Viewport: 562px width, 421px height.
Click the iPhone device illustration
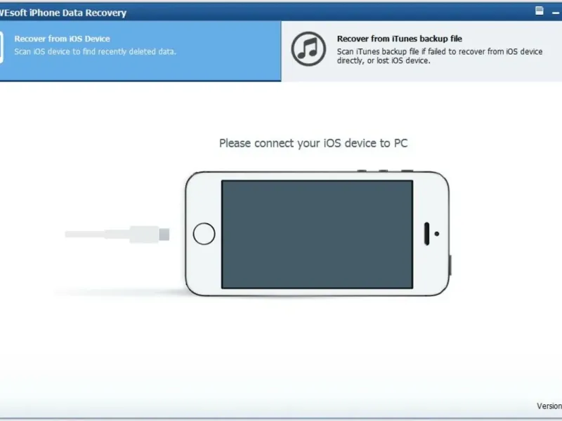(x=318, y=234)
